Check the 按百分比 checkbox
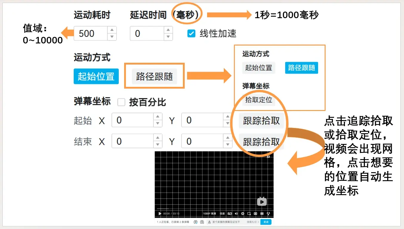The width and height of the screenshot is (404, 229). (121, 102)
